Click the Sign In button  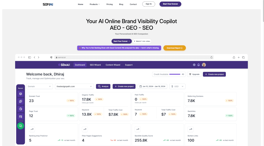148,4
